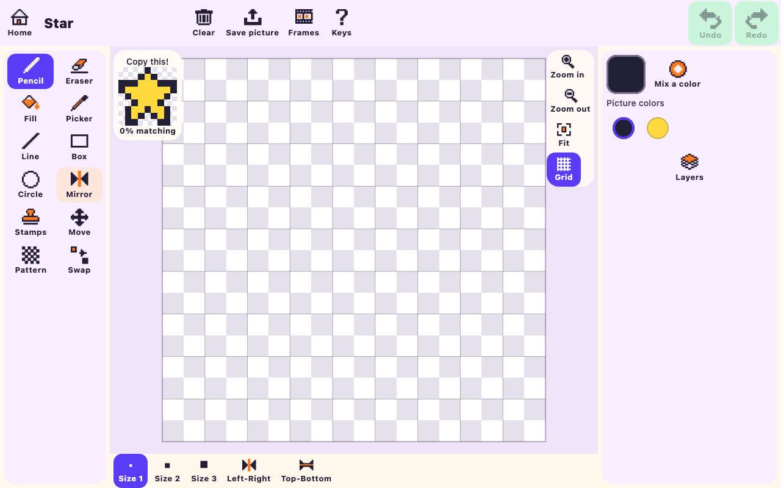Zoom out of the canvas
The image size is (781, 488).
pos(570,101)
